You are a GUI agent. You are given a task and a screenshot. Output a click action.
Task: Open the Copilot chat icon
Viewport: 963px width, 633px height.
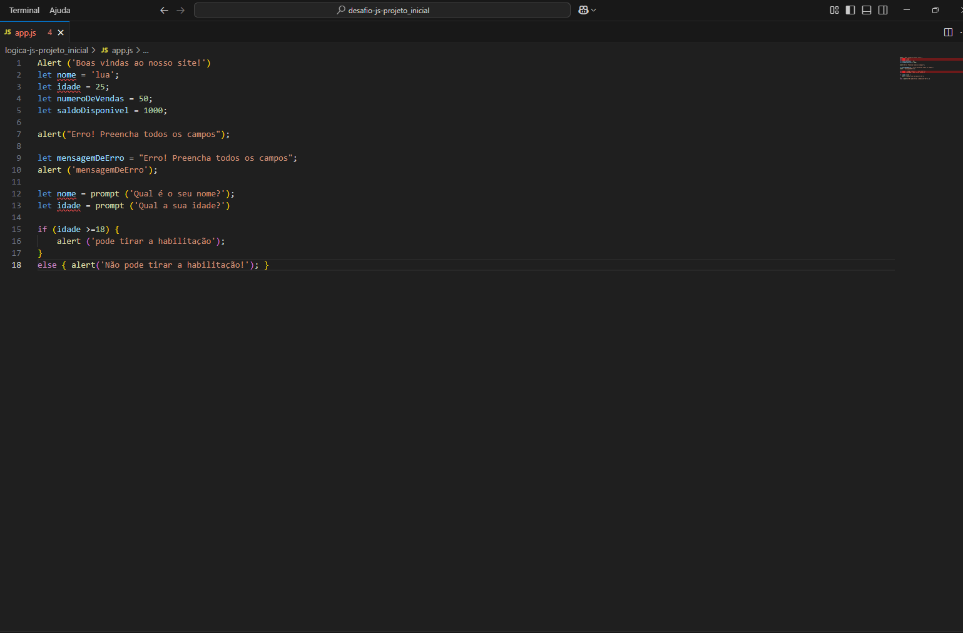(583, 10)
